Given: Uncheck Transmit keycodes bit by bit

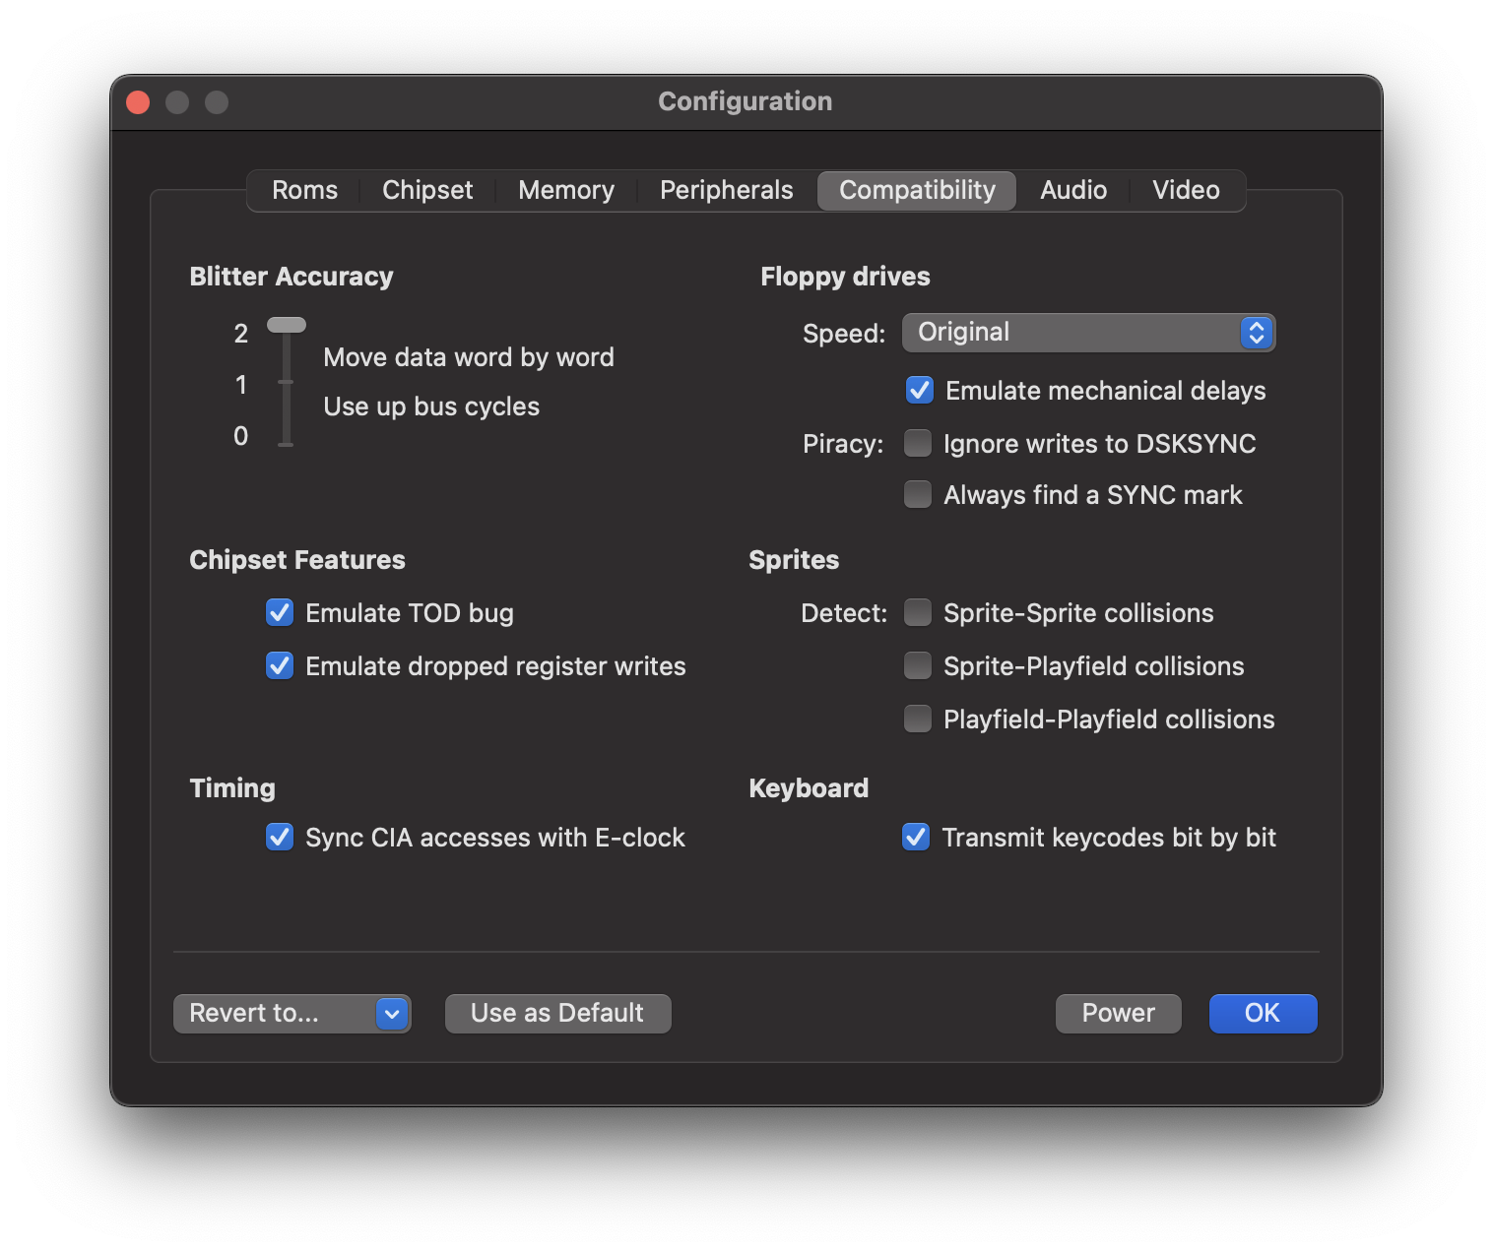Looking at the screenshot, I should pos(916,838).
